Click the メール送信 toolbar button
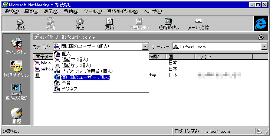The image size is (270, 136). (198, 24)
